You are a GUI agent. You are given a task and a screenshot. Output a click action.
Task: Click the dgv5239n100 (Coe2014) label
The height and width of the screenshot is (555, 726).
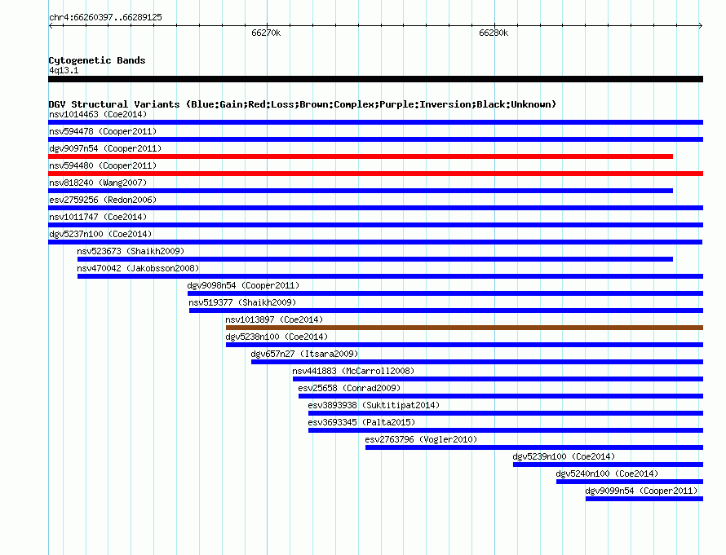[564, 456]
